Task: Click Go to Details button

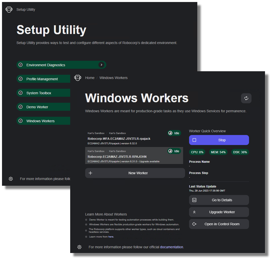Action: [x=219, y=200]
